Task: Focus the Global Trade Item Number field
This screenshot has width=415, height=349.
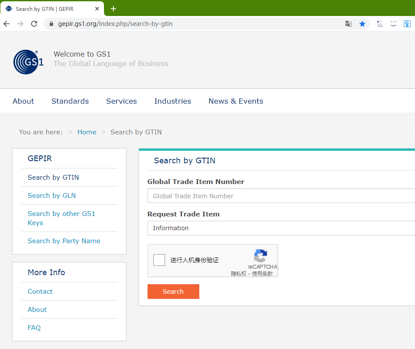Action: click(281, 196)
